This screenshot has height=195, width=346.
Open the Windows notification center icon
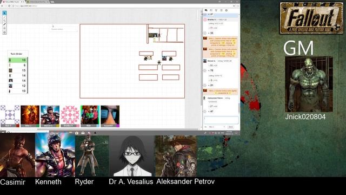click(x=236, y=133)
